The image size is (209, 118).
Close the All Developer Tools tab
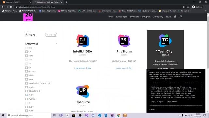coord(61,2)
